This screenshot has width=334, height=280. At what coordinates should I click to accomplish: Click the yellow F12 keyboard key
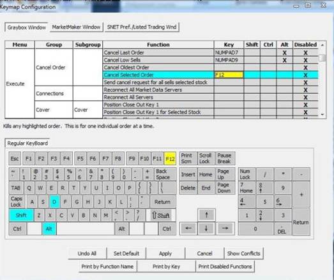click(170, 159)
